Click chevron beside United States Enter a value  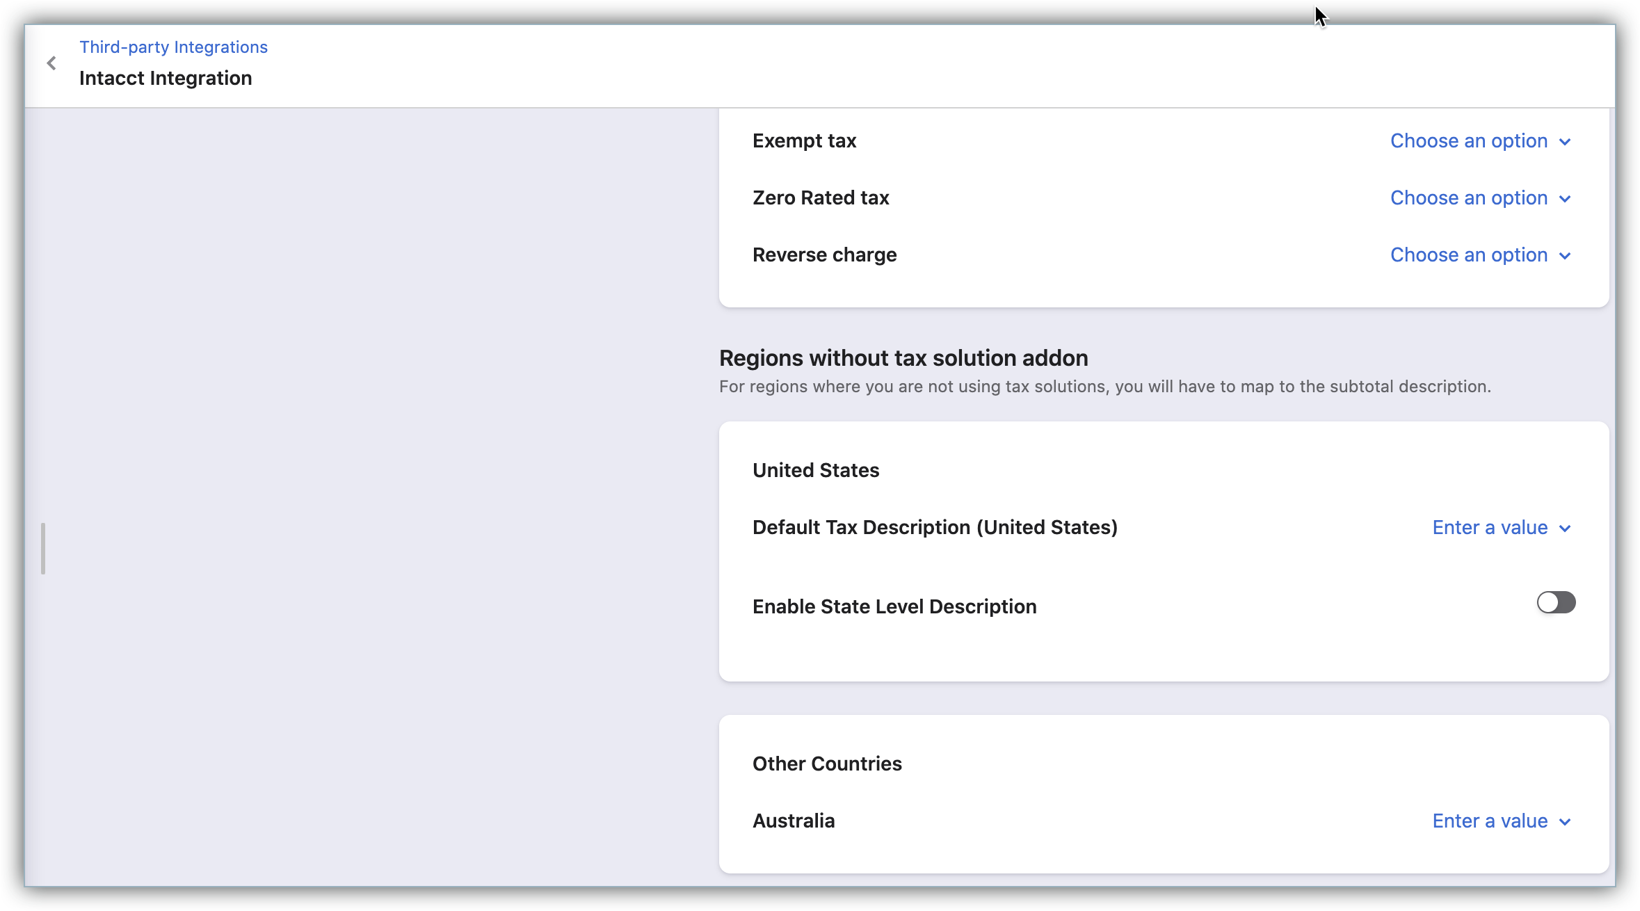pyautogui.click(x=1565, y=529)
